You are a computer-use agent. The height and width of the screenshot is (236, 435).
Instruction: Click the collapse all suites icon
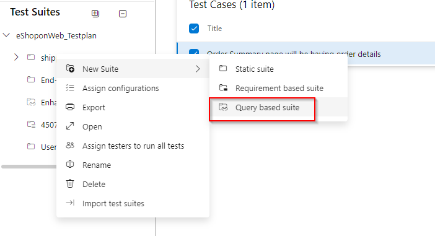pyautogui.click(x=123, y=13)
